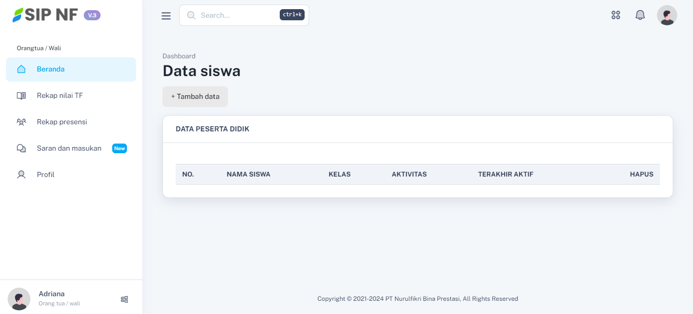The height and width of the screenshot is (314, 693).
Task: Click the Rekap nilai TF book icon
Action: pos(21,96)
